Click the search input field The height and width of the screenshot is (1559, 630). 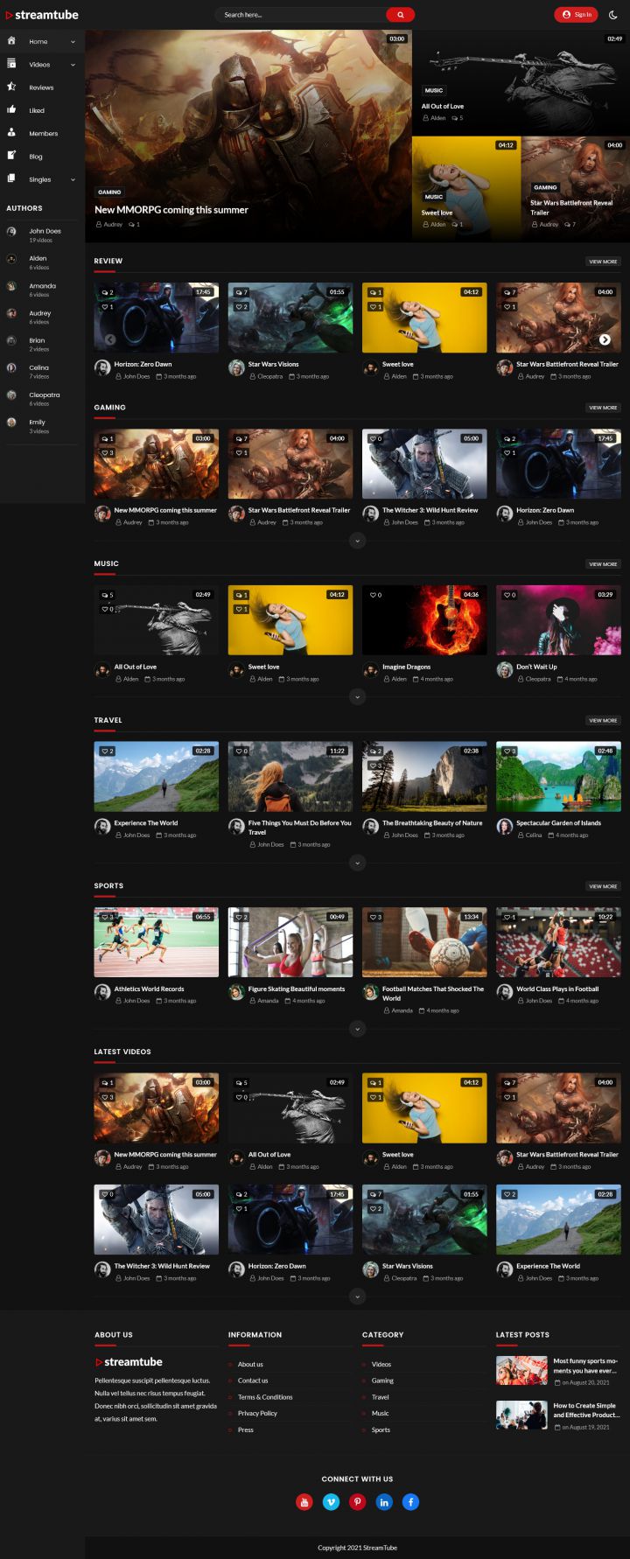tap(300, 15)
